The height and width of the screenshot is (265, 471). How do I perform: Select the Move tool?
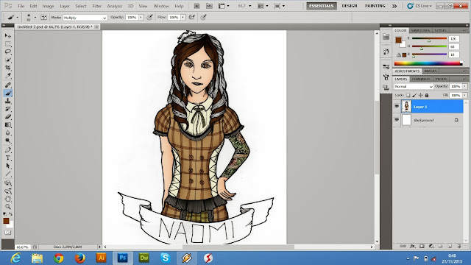pos(8,35)
